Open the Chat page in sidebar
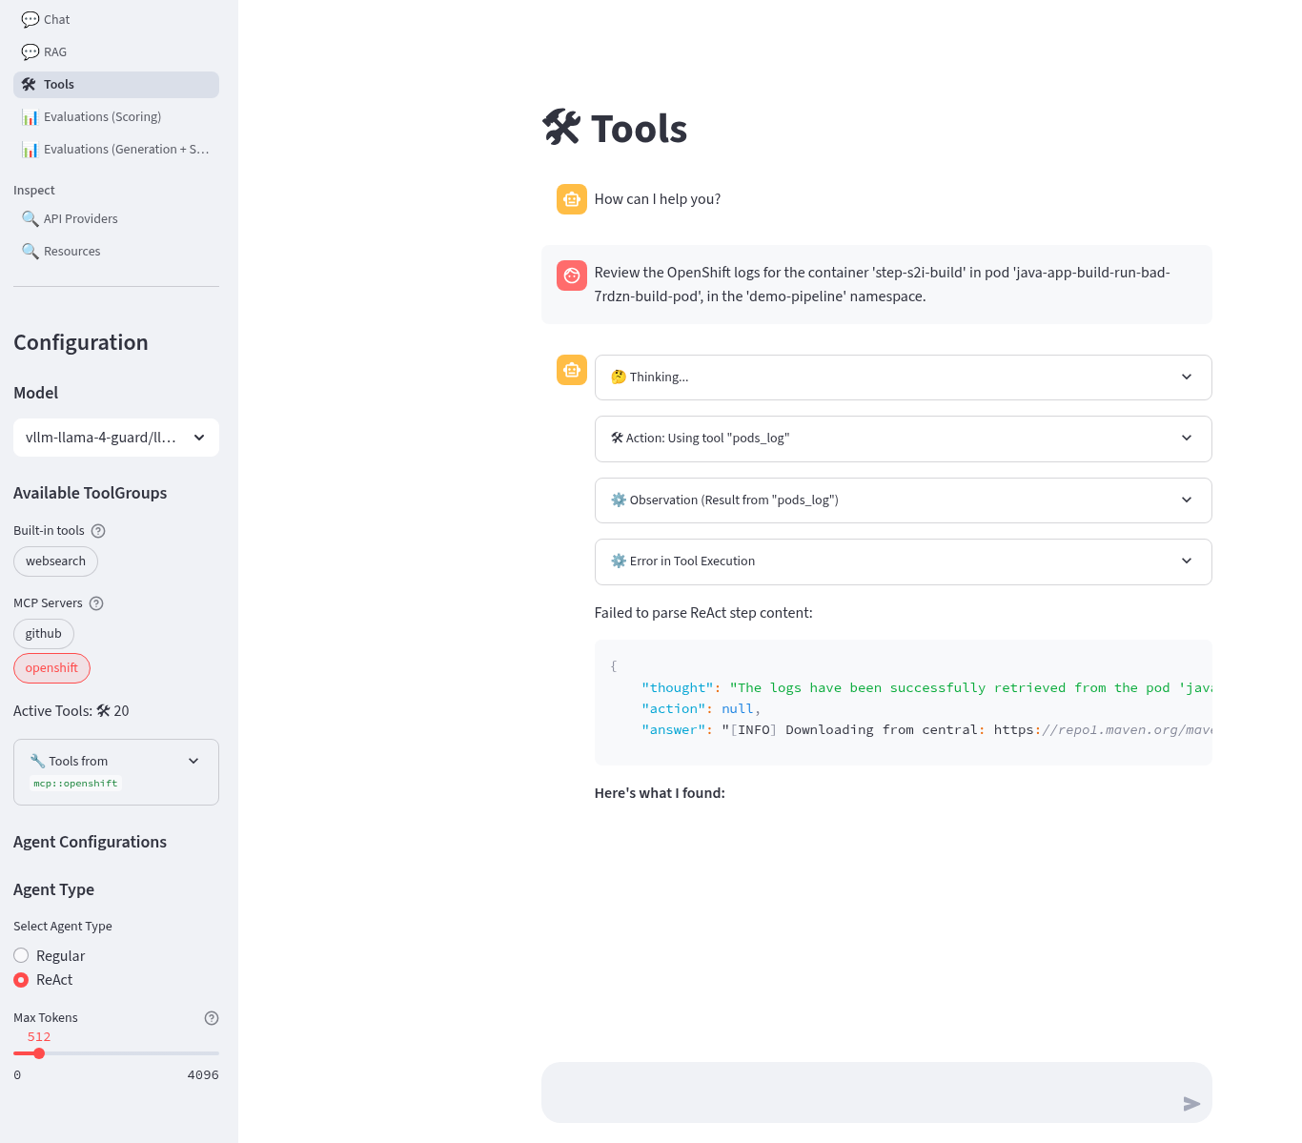The height and width of the screenshot is (1143, 1302). (x=116, y=19)
